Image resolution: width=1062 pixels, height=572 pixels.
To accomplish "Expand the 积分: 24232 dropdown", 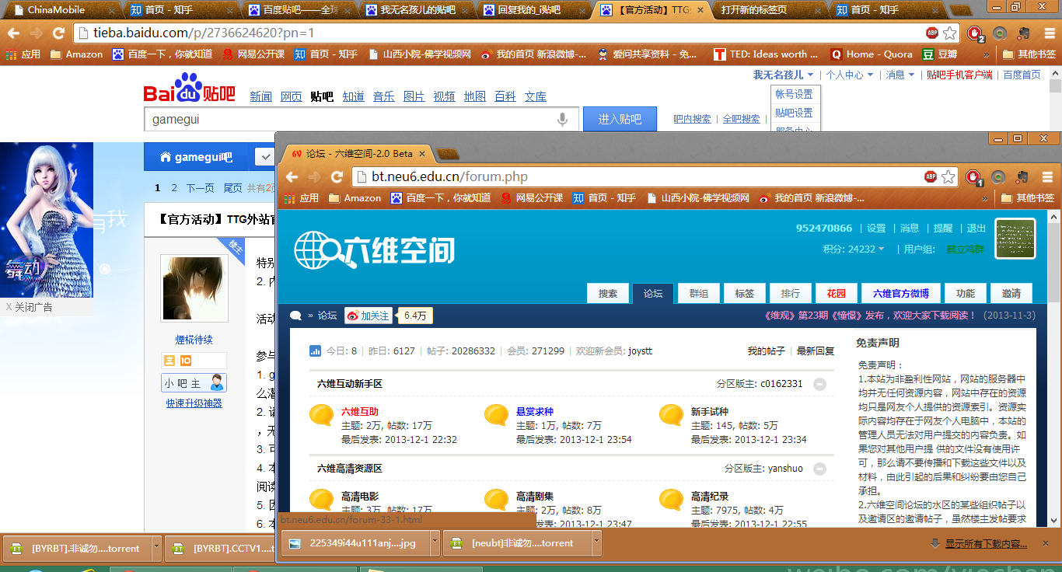I will (x=854, y=249).
